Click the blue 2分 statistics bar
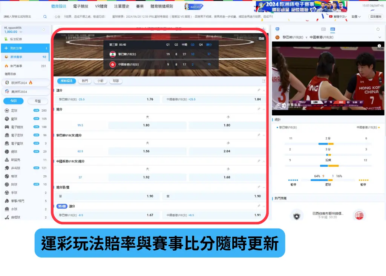The image size is (386, 276). point(323,143)
